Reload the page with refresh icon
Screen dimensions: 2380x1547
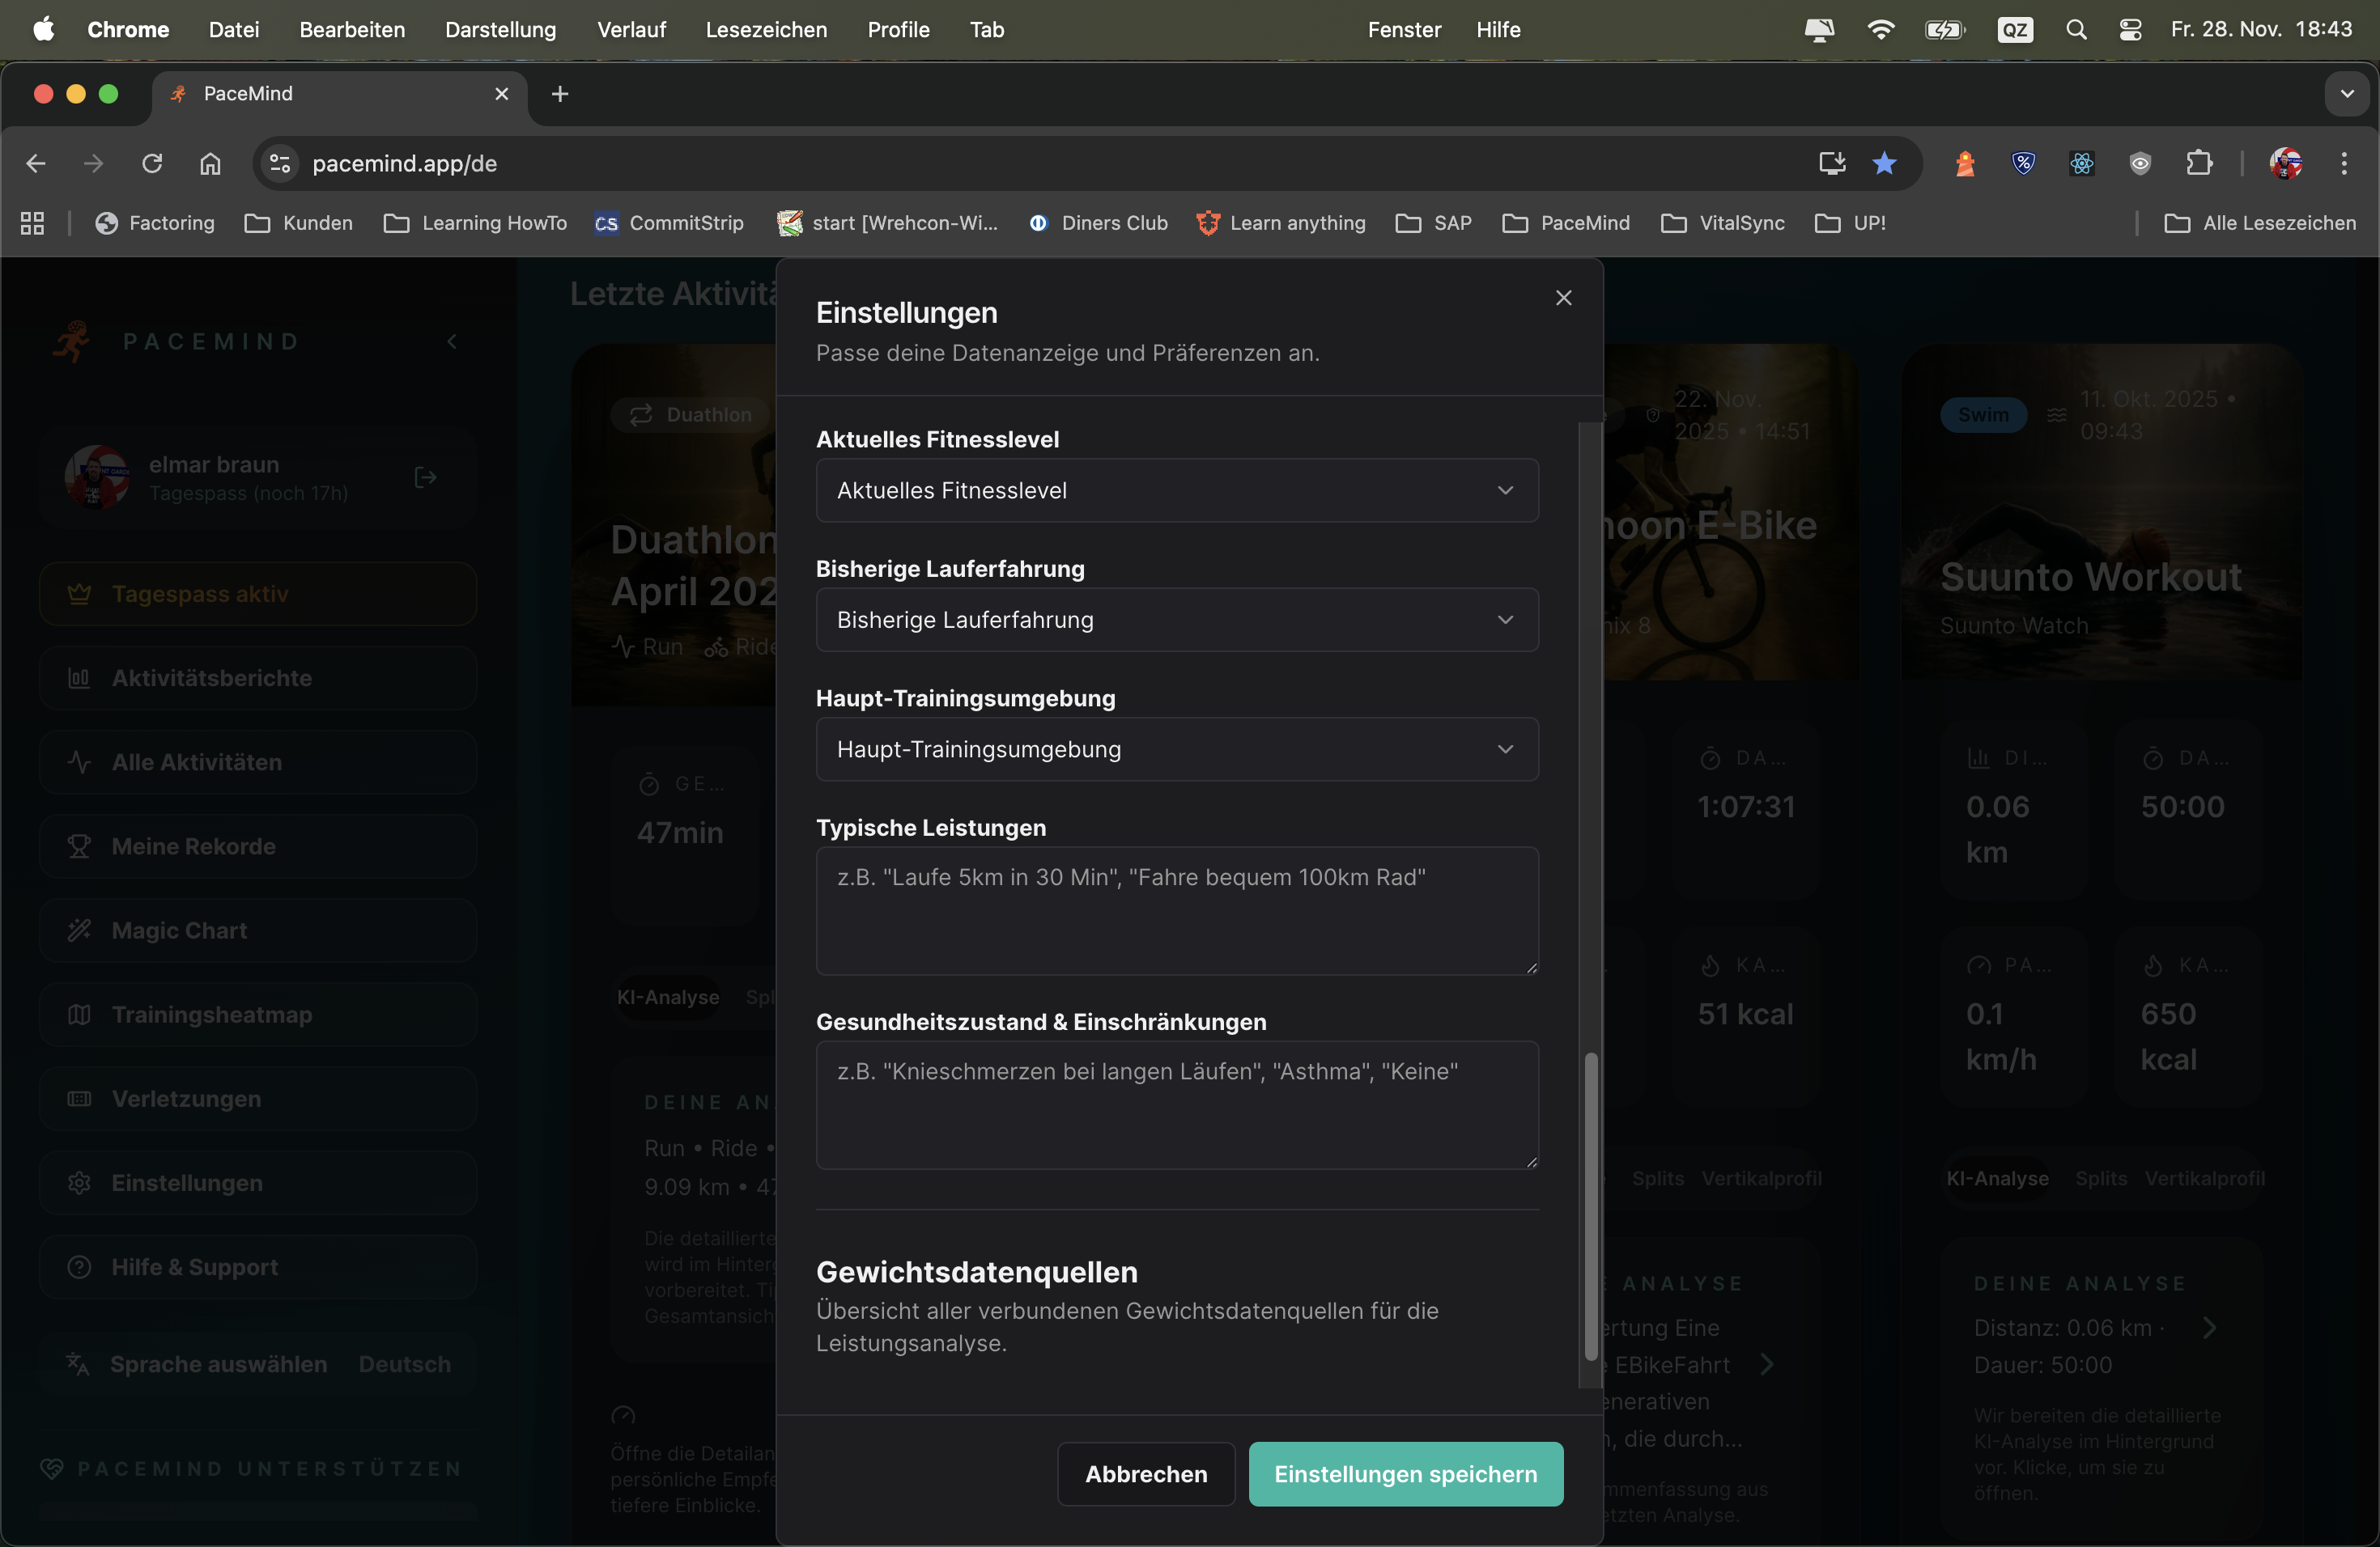coord(152,163)
